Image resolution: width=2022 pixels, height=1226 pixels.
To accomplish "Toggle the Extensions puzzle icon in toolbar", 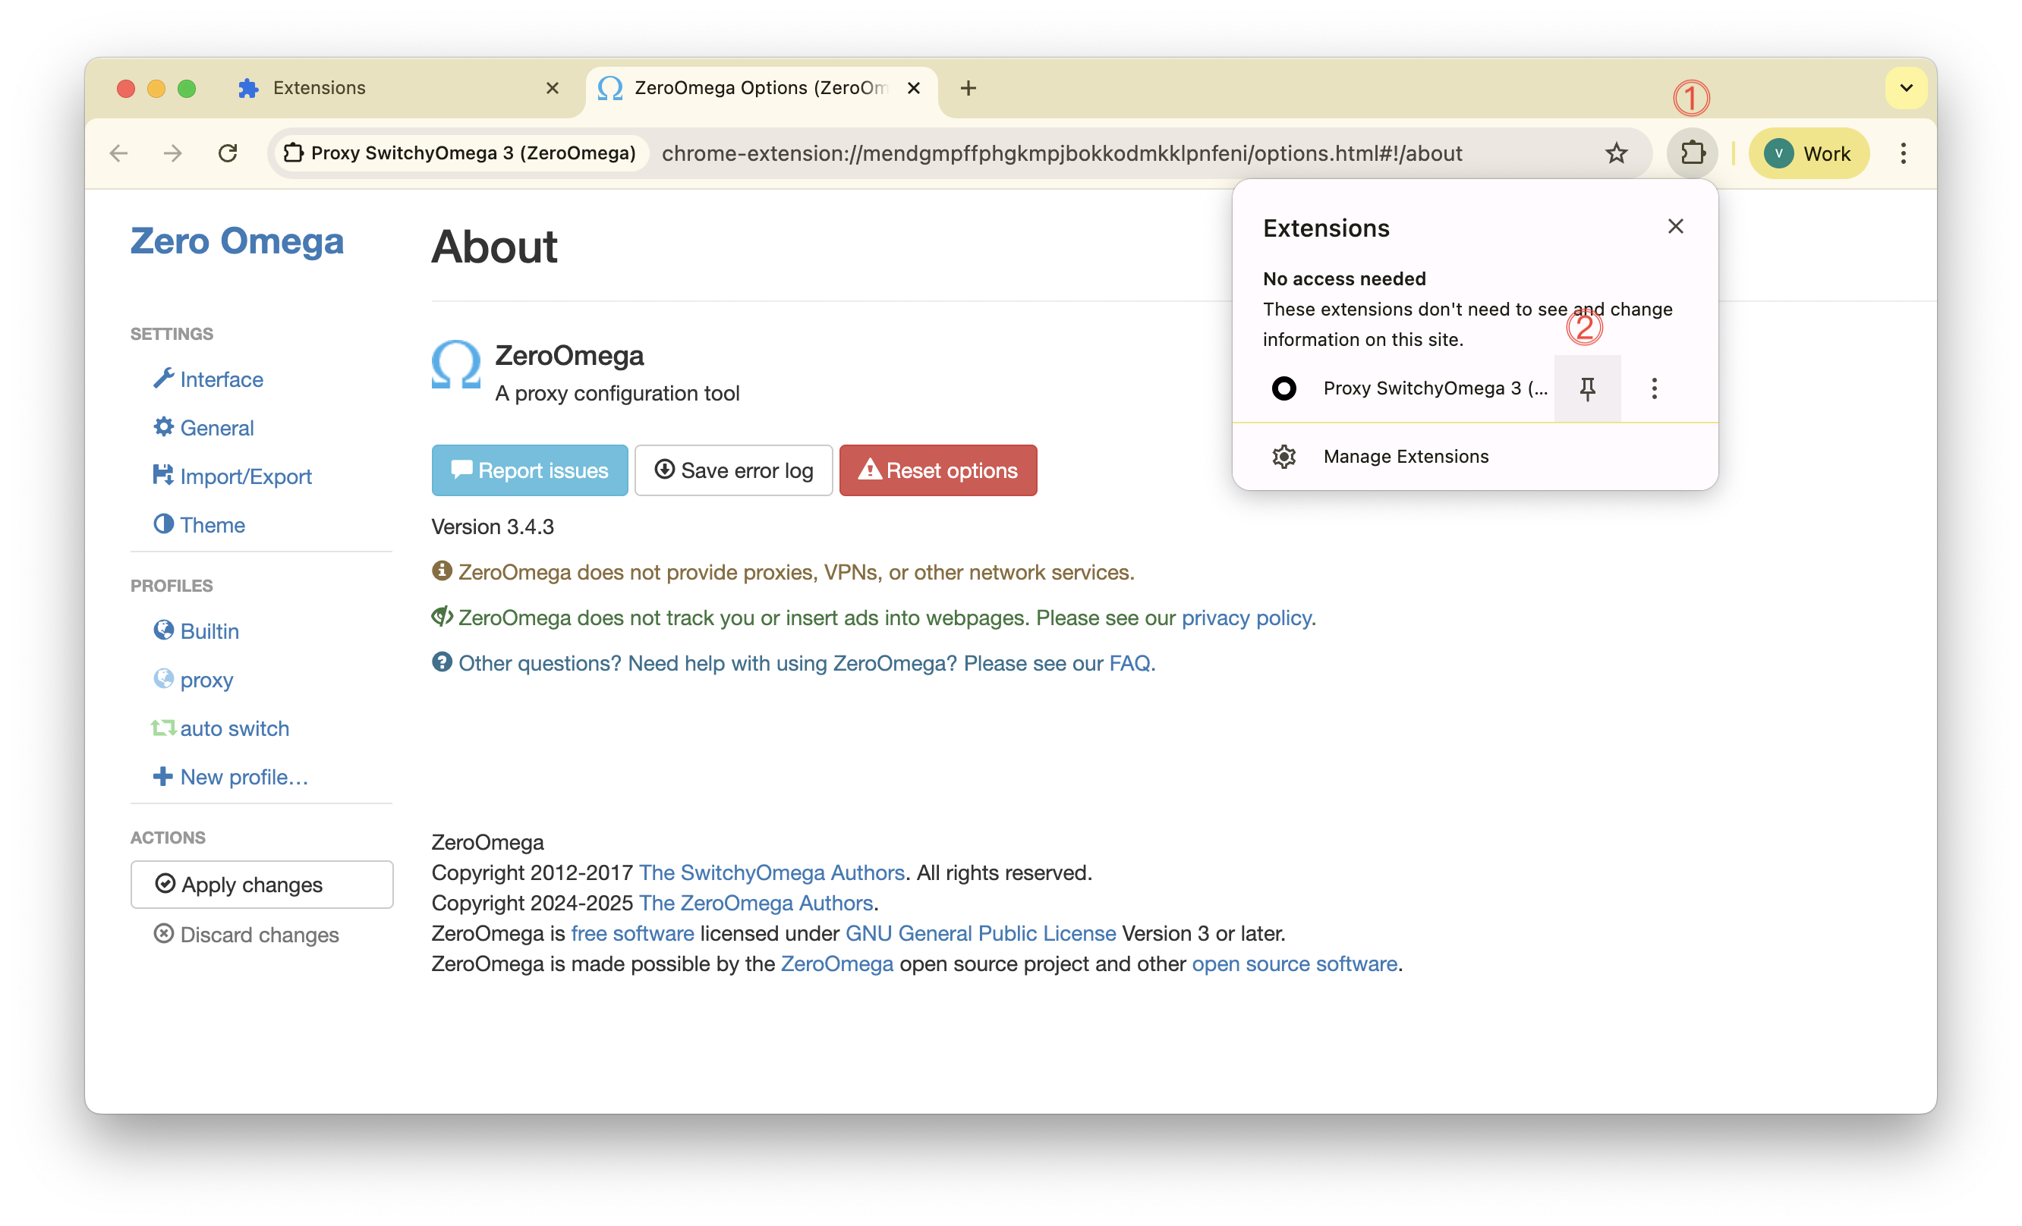I will (x=1692, y=153).
